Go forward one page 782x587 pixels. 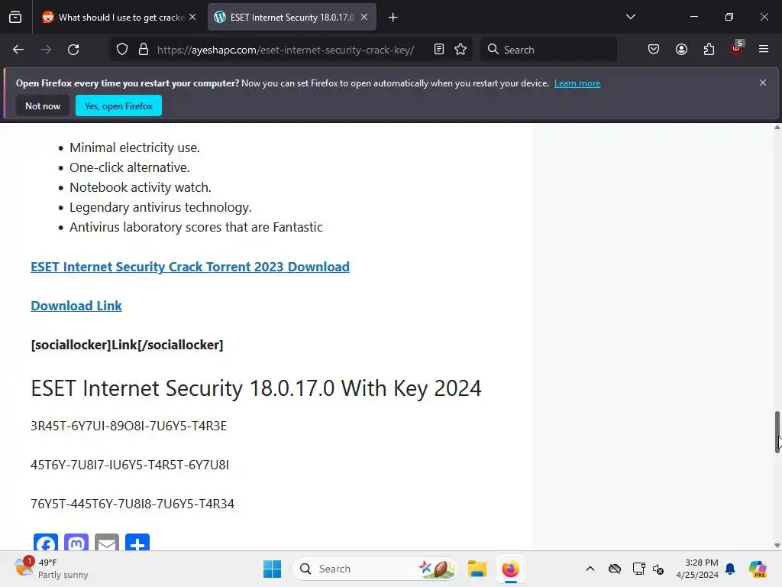click(x=46, y=50)
